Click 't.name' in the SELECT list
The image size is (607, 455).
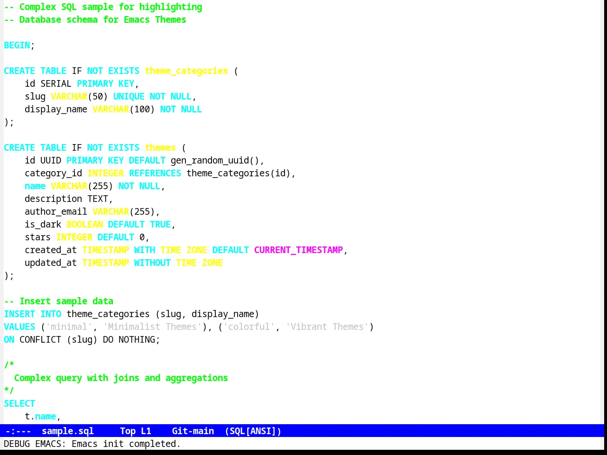coord(40,416)
